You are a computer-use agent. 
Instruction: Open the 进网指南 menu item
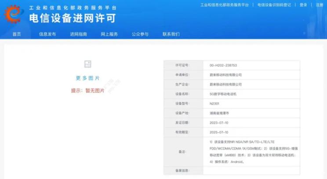(x=78, y=34)
